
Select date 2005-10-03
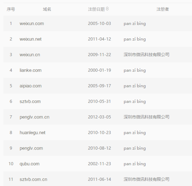point(99,24)
